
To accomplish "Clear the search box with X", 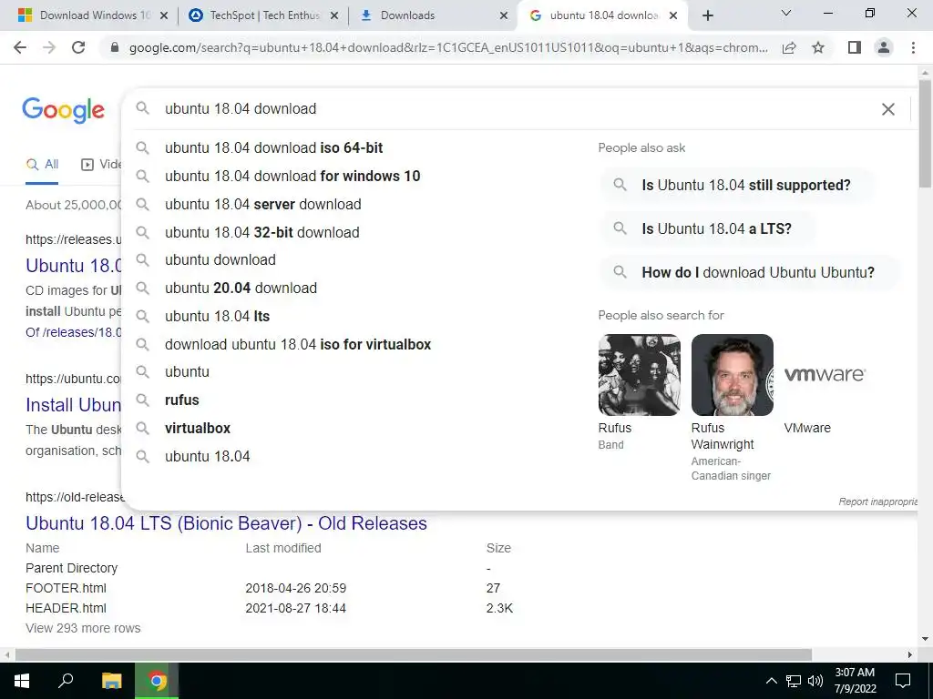I will [887, 109].
